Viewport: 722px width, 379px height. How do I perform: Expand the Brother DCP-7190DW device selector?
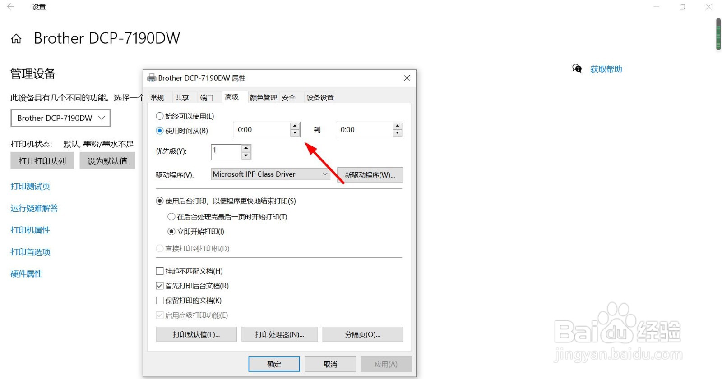(60, 118)
